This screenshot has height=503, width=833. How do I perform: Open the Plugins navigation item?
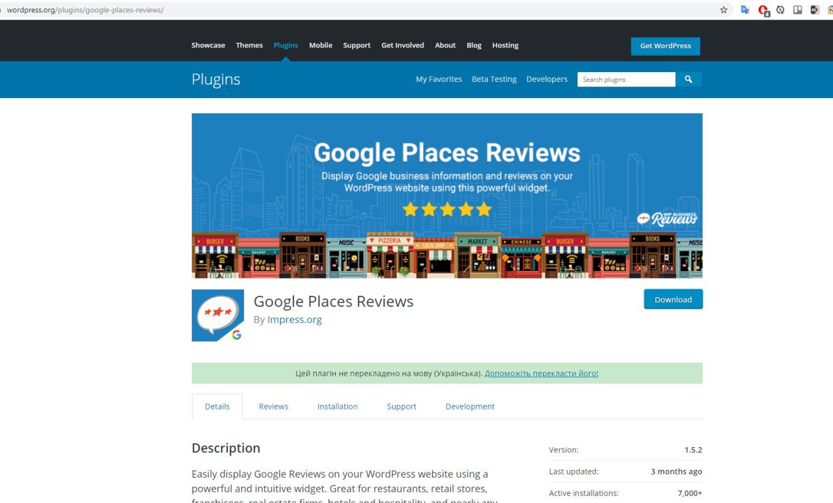pos(286,45)
